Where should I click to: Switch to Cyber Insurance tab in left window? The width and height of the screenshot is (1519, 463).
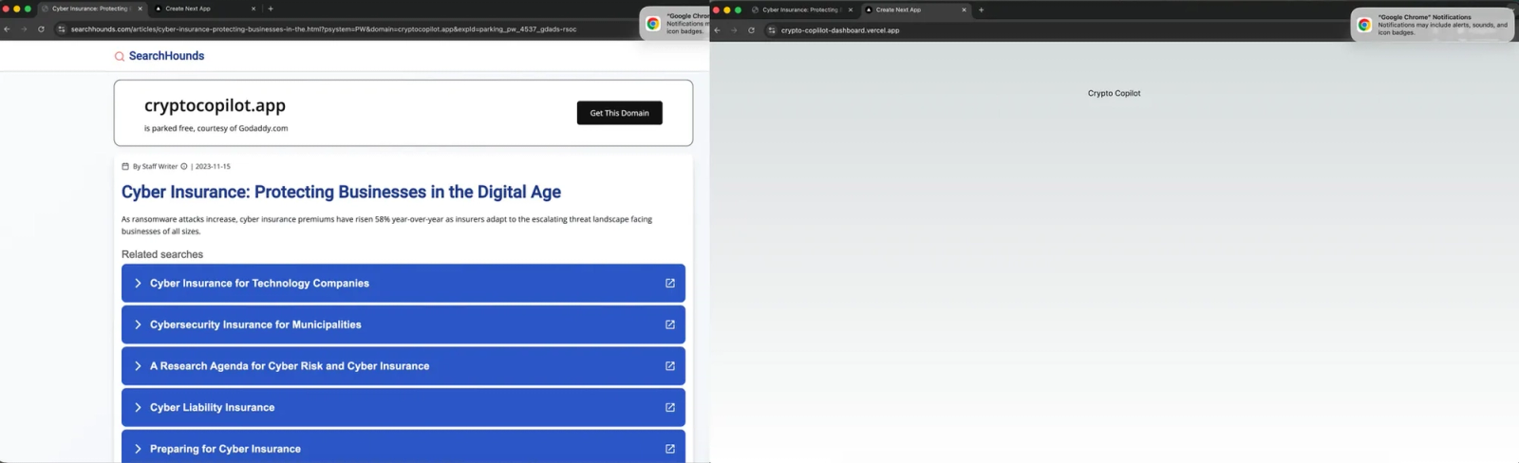(91, 9)
